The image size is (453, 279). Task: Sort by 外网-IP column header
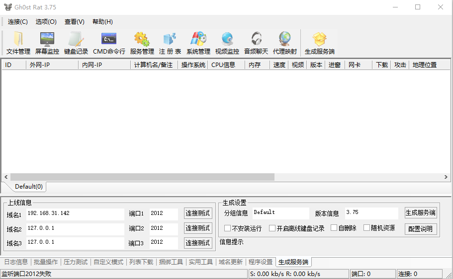coord(52,65)
